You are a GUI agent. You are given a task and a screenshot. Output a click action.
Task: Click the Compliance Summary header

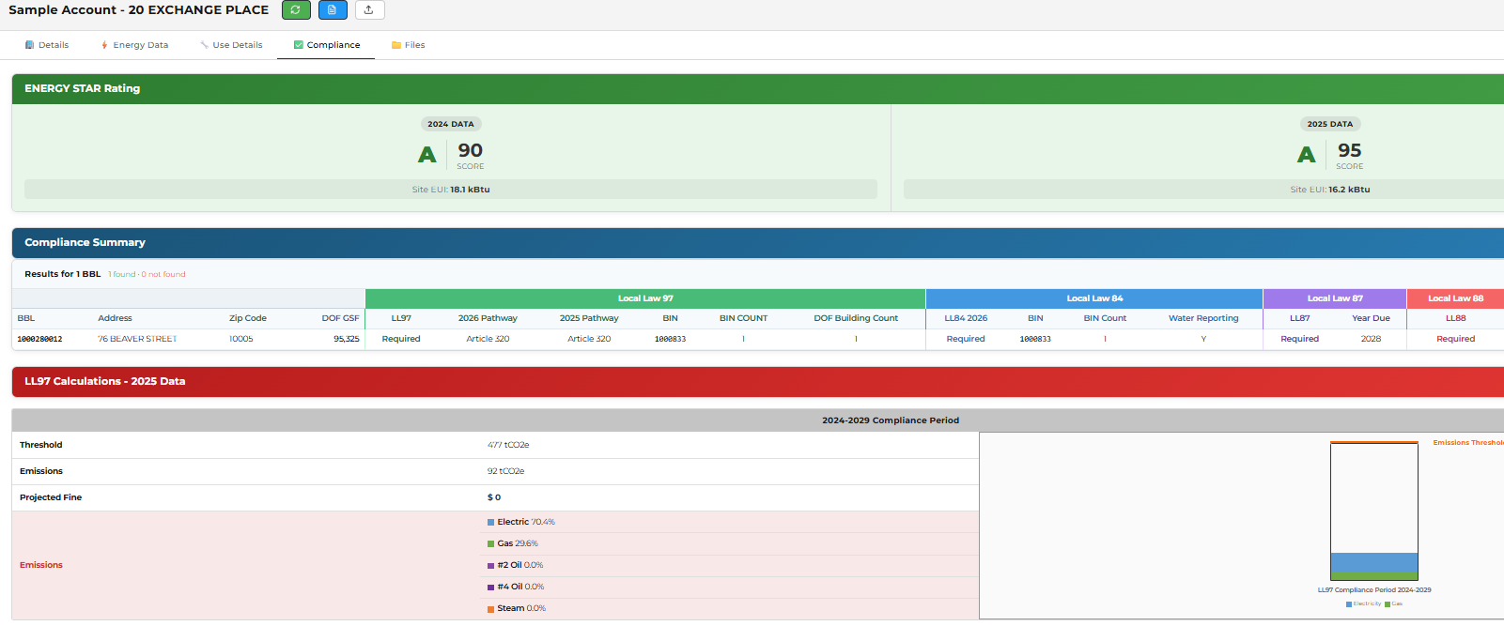click(x=758, y=242)
